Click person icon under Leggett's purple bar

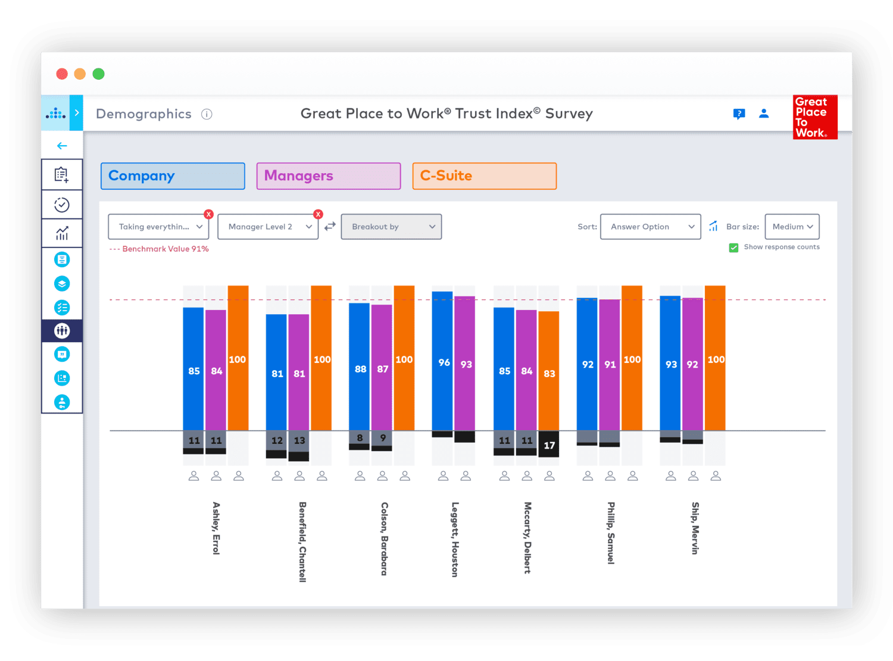466,476
